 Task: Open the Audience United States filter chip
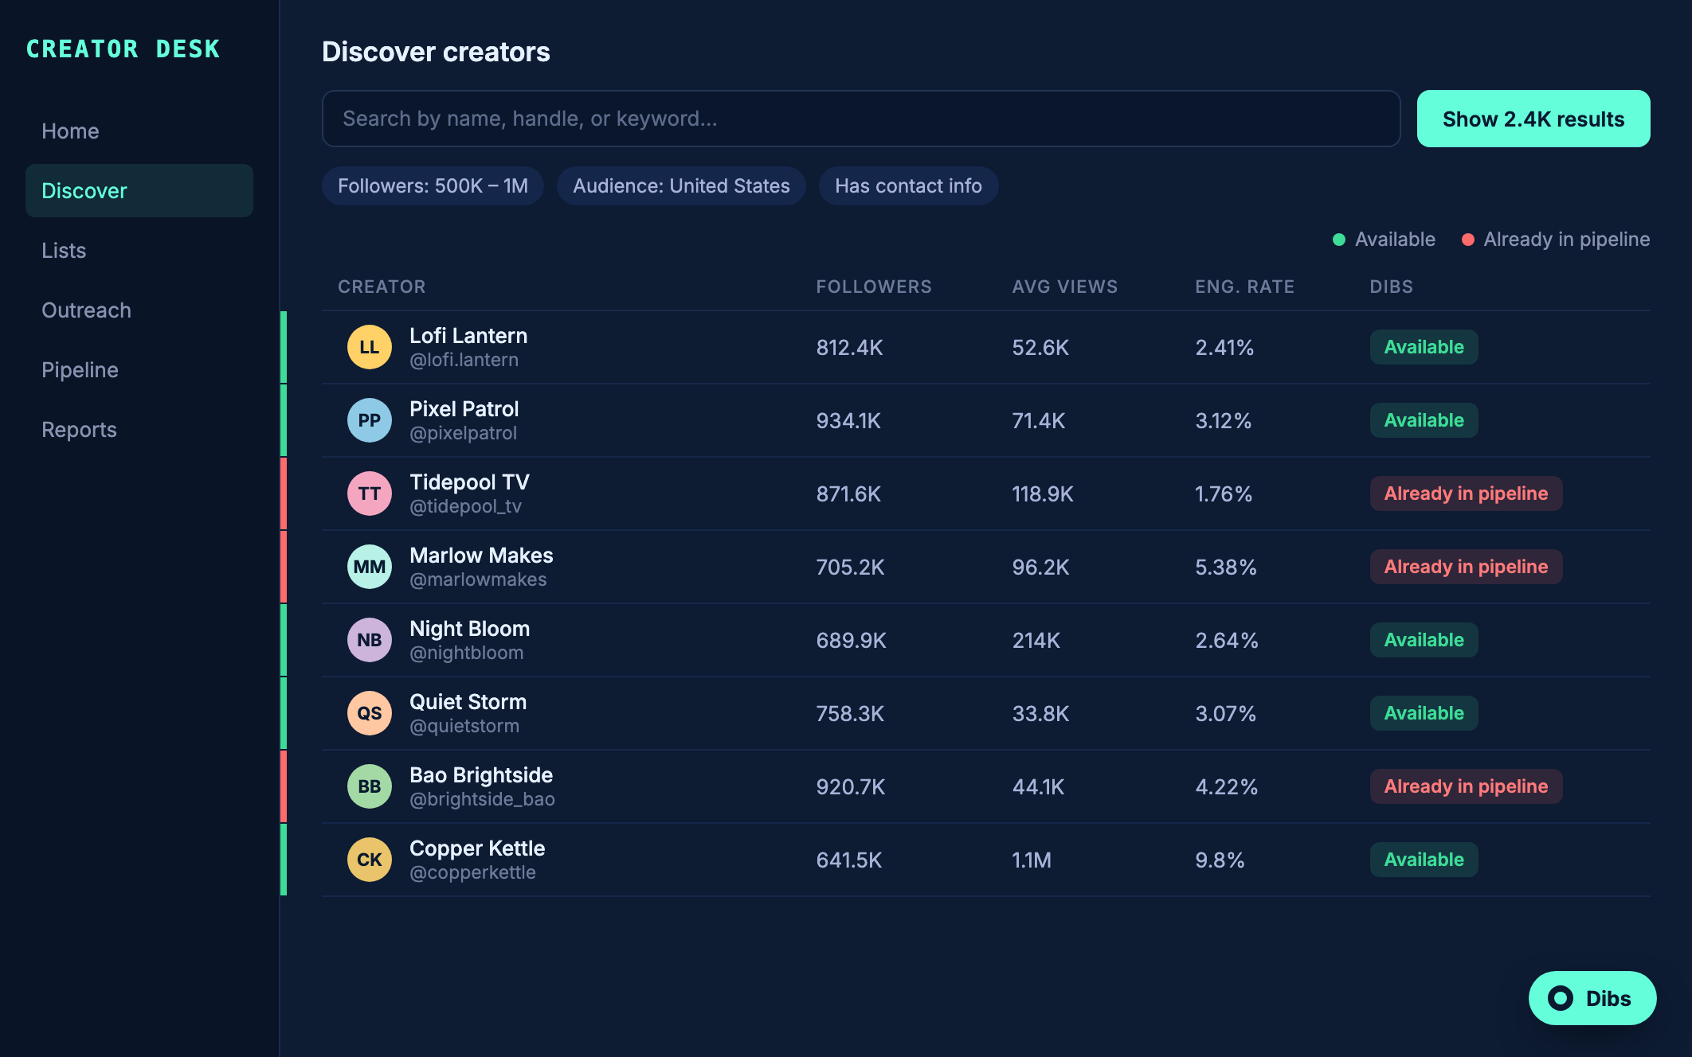pos(681,186)
